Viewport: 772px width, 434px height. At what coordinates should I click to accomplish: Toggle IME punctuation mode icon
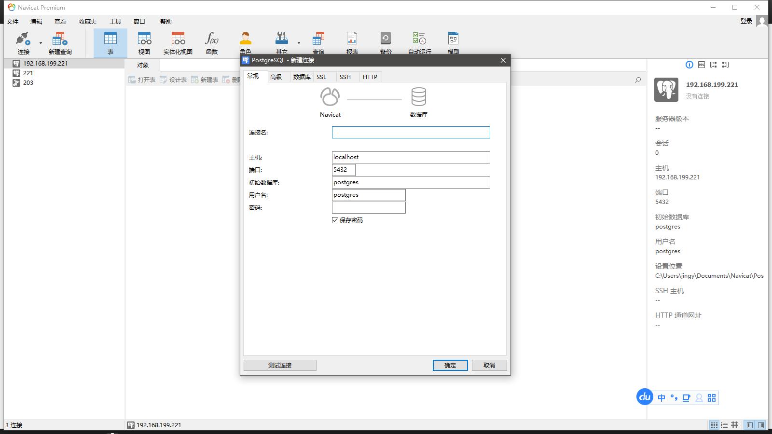674,398
